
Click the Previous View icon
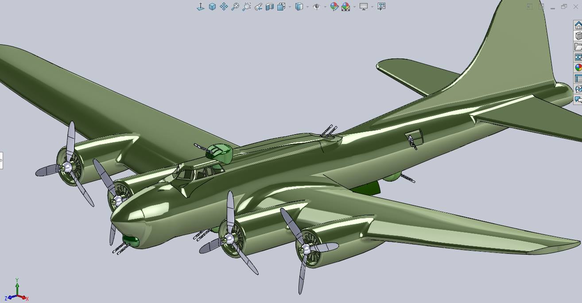pos(258,7)
